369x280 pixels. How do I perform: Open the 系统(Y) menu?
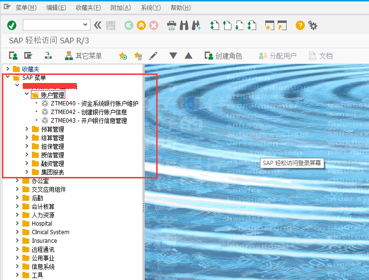150,8
